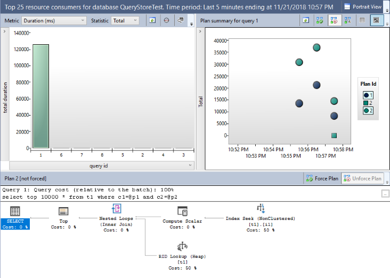
Task: Toggle chart view in plan summary toolbar
Action: coord(376,20)
